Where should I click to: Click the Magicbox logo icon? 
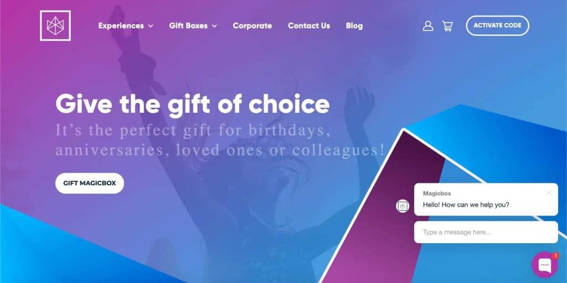(55, 25)
